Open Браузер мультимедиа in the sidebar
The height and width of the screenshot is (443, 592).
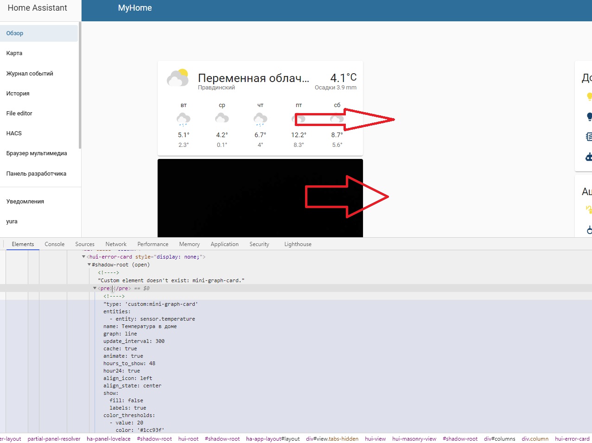pos(39,153)
